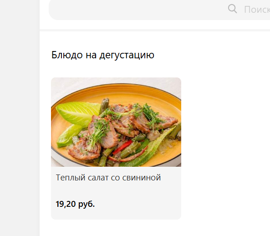Click the gray left sidebar strip
Image resolution: width=270 pixels, height=236 pixels.
point(20,118)
